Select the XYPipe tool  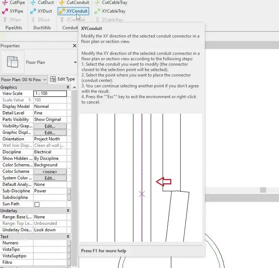click(13, 11)
